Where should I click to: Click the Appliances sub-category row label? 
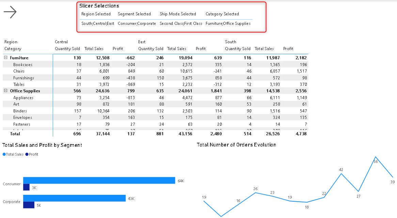point(23,98)
